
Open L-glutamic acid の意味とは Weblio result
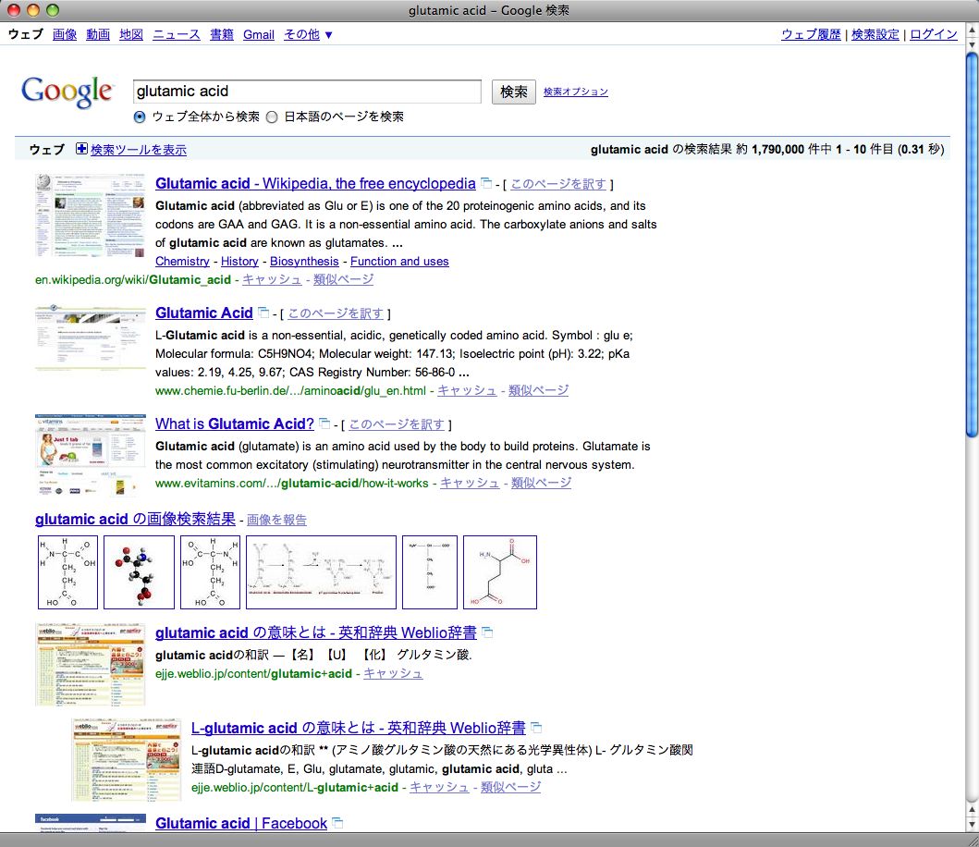[x=359, y=729]
